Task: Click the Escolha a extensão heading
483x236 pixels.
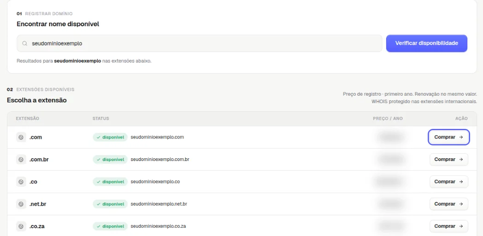Action: pos(37,100)
